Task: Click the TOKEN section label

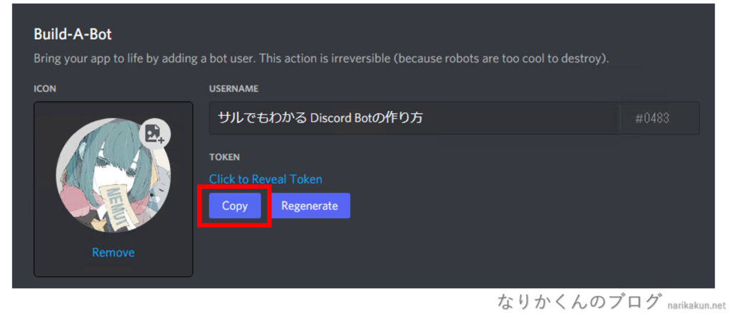Action: click(x=224, y=157)
